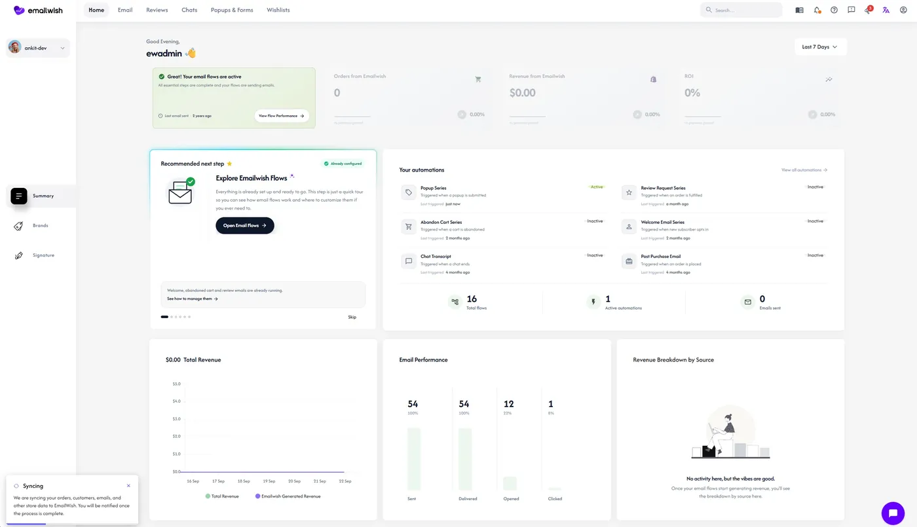The width and height of the screenshot is (917, 527).
Task: Click the Sent bar in Email Performance
Action: [x=414, y=459]
